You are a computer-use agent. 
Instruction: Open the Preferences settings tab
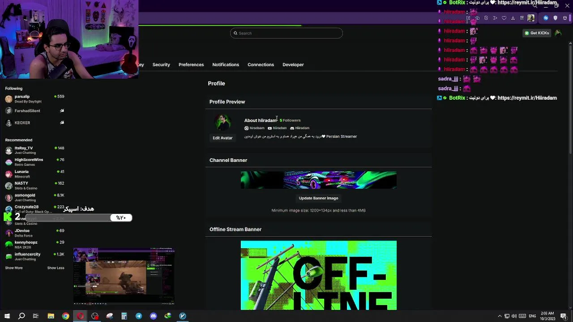coord(191,64)
